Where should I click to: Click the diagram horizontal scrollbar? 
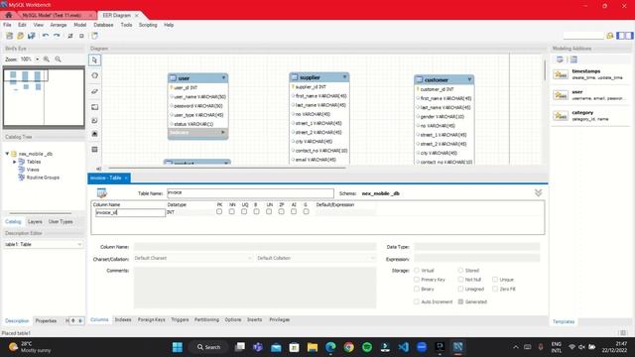(x=227, y=168)
